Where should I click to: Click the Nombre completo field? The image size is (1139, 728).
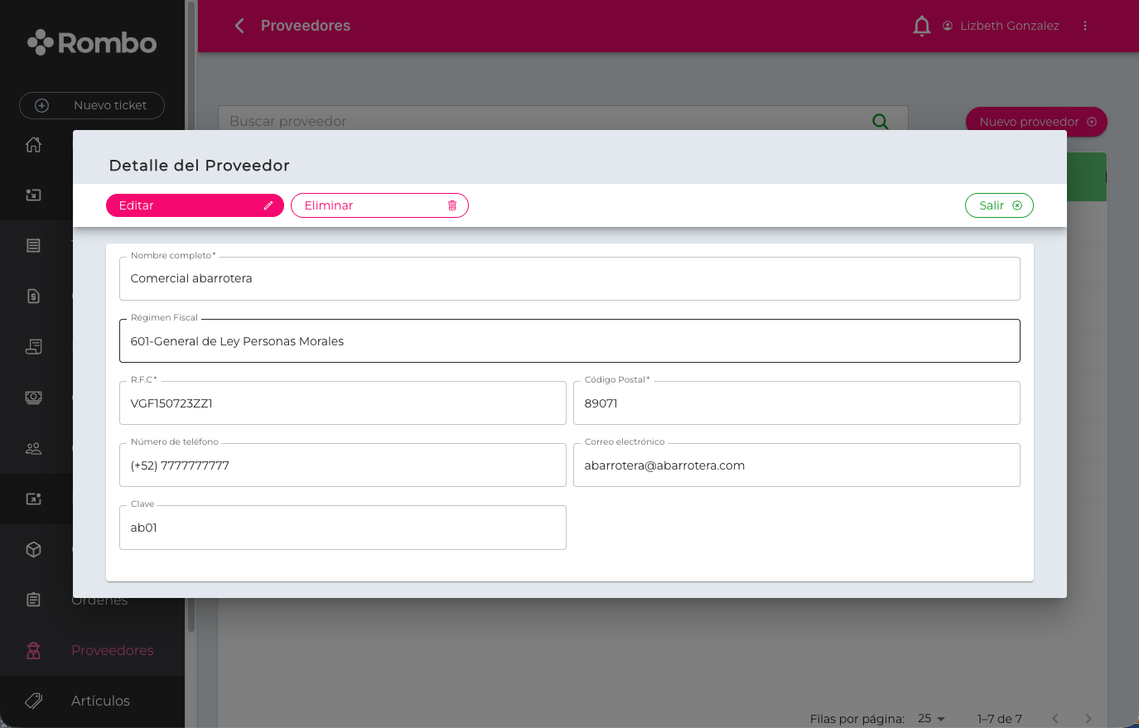tap(569, 279)
